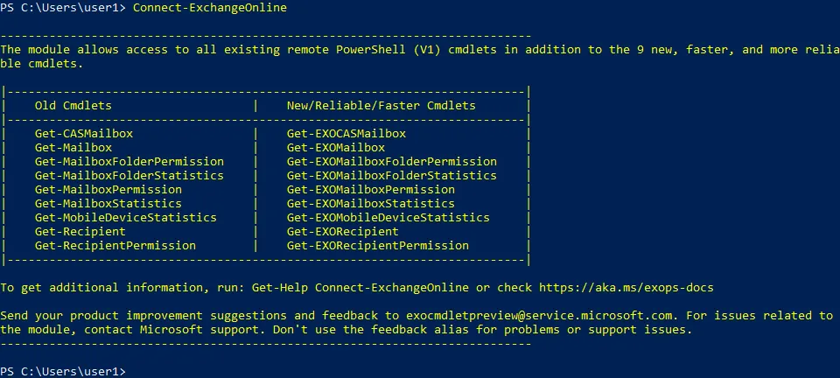Click the old Get-MailboxPermission cmdlet text

(x=108, y=190)
